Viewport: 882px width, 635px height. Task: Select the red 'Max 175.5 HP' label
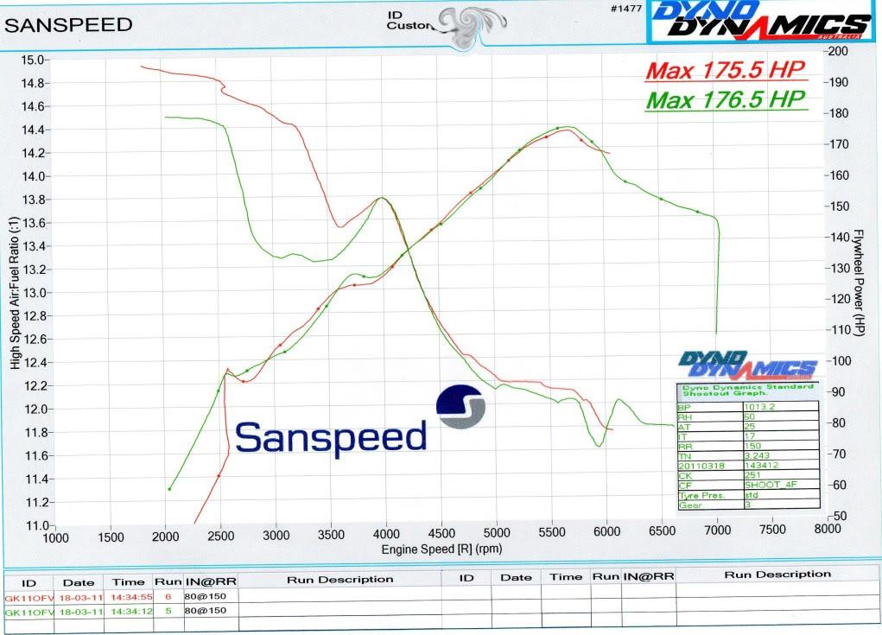pyautogui.click(x=726, y=70)
